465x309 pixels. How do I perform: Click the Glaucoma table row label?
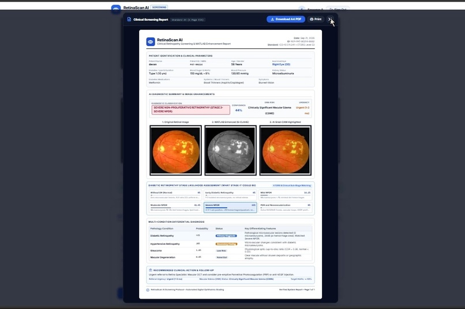point(156,251)
